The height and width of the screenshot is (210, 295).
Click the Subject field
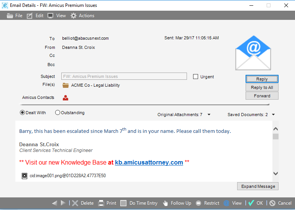click(x=124, y=76)
